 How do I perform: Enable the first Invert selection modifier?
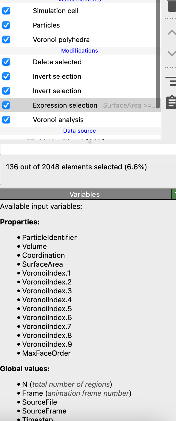(6, 76)
